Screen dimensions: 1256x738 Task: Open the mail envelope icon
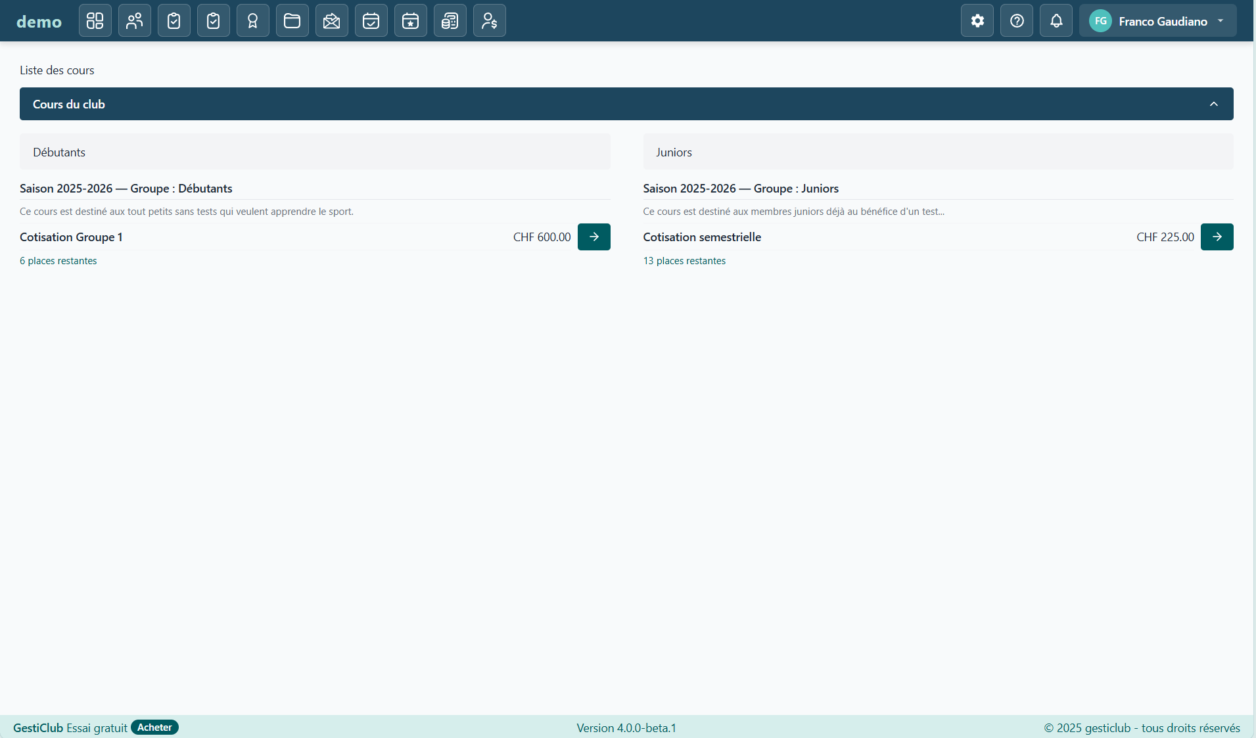point(332,20)
